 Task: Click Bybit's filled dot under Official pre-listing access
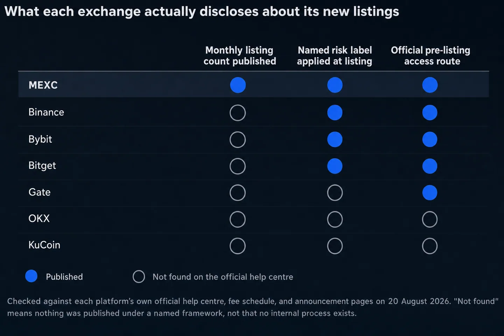tap(430, 139)
